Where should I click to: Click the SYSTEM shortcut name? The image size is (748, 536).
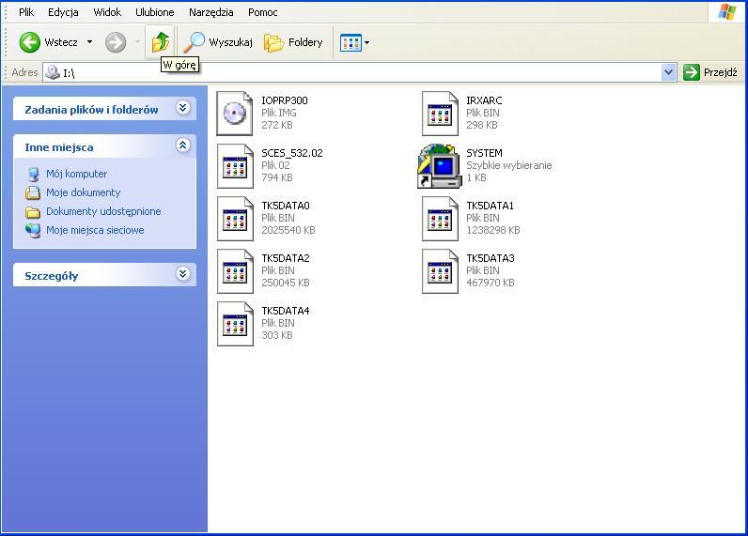[484, 153]
